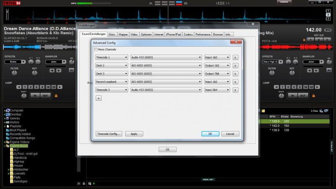Open the Record Loopback source dropdown

click(112, 82)
